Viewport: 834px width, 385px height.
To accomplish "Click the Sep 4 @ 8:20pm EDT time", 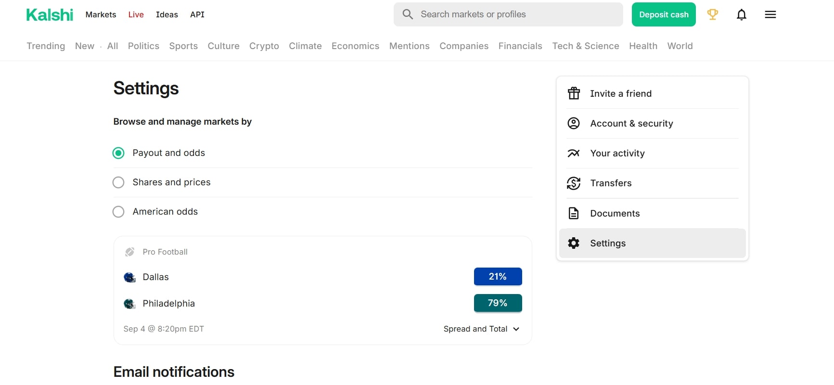I will point(164,329).
